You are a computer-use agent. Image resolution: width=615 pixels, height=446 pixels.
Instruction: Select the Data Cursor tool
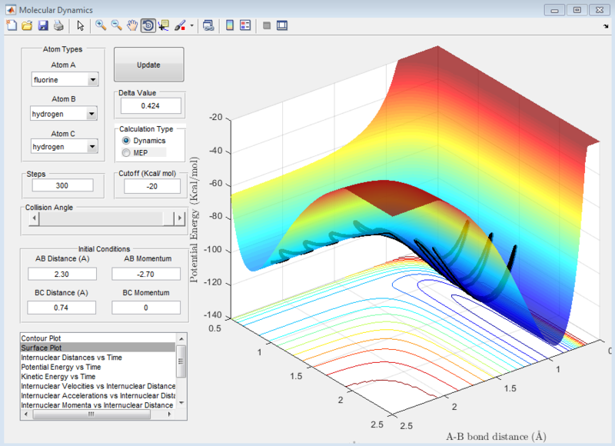(164, 26)
